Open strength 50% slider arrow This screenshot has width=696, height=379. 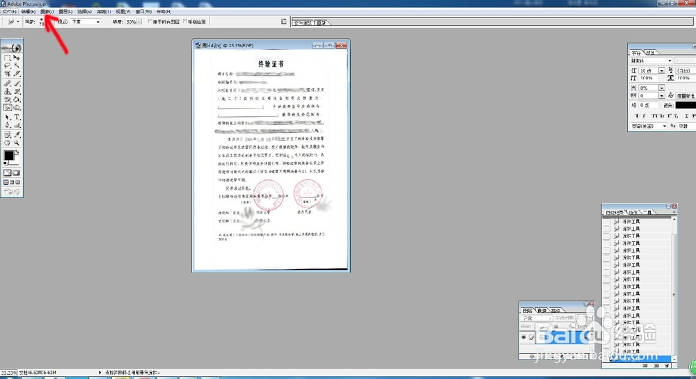coord(139,22)
